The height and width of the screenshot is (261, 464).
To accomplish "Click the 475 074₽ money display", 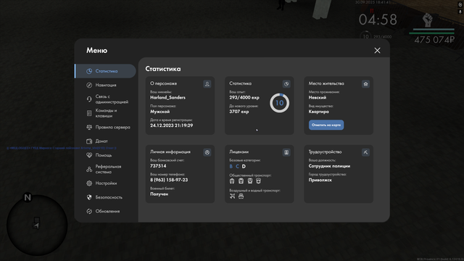I will (434, 40).
